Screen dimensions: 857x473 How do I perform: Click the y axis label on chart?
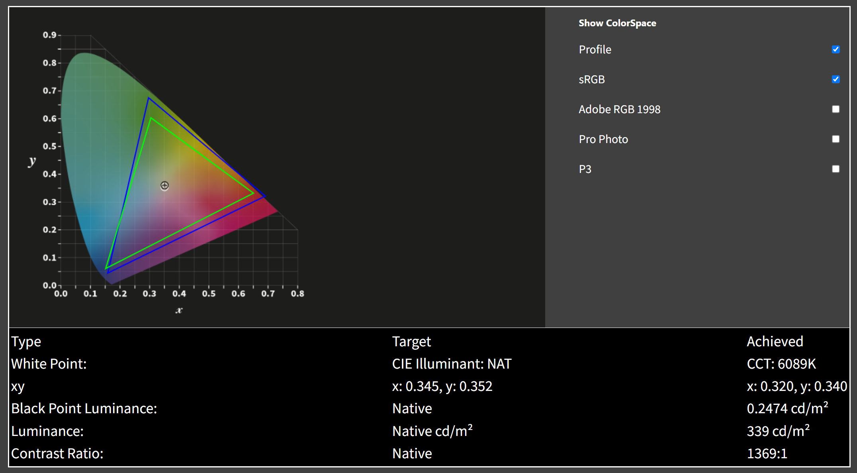(32, 161)
